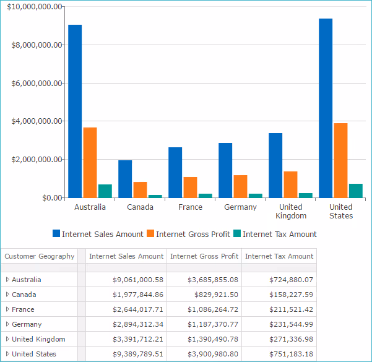
Task: Select the France gross profit cell $1,086,264.72
Action: pyautogui.click(x=204, y=309)
